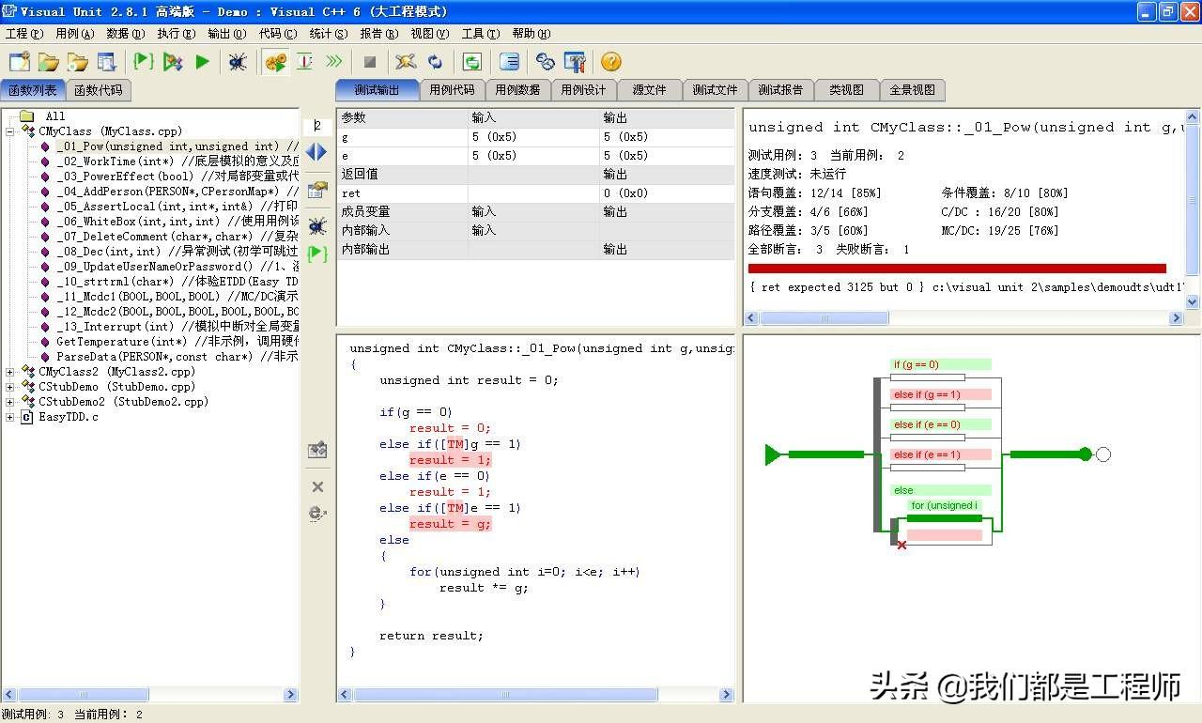The height and width of the screenshot is (723, 1202).
Task: Open the 执行(E) menu
Action: tap(177, 34)
